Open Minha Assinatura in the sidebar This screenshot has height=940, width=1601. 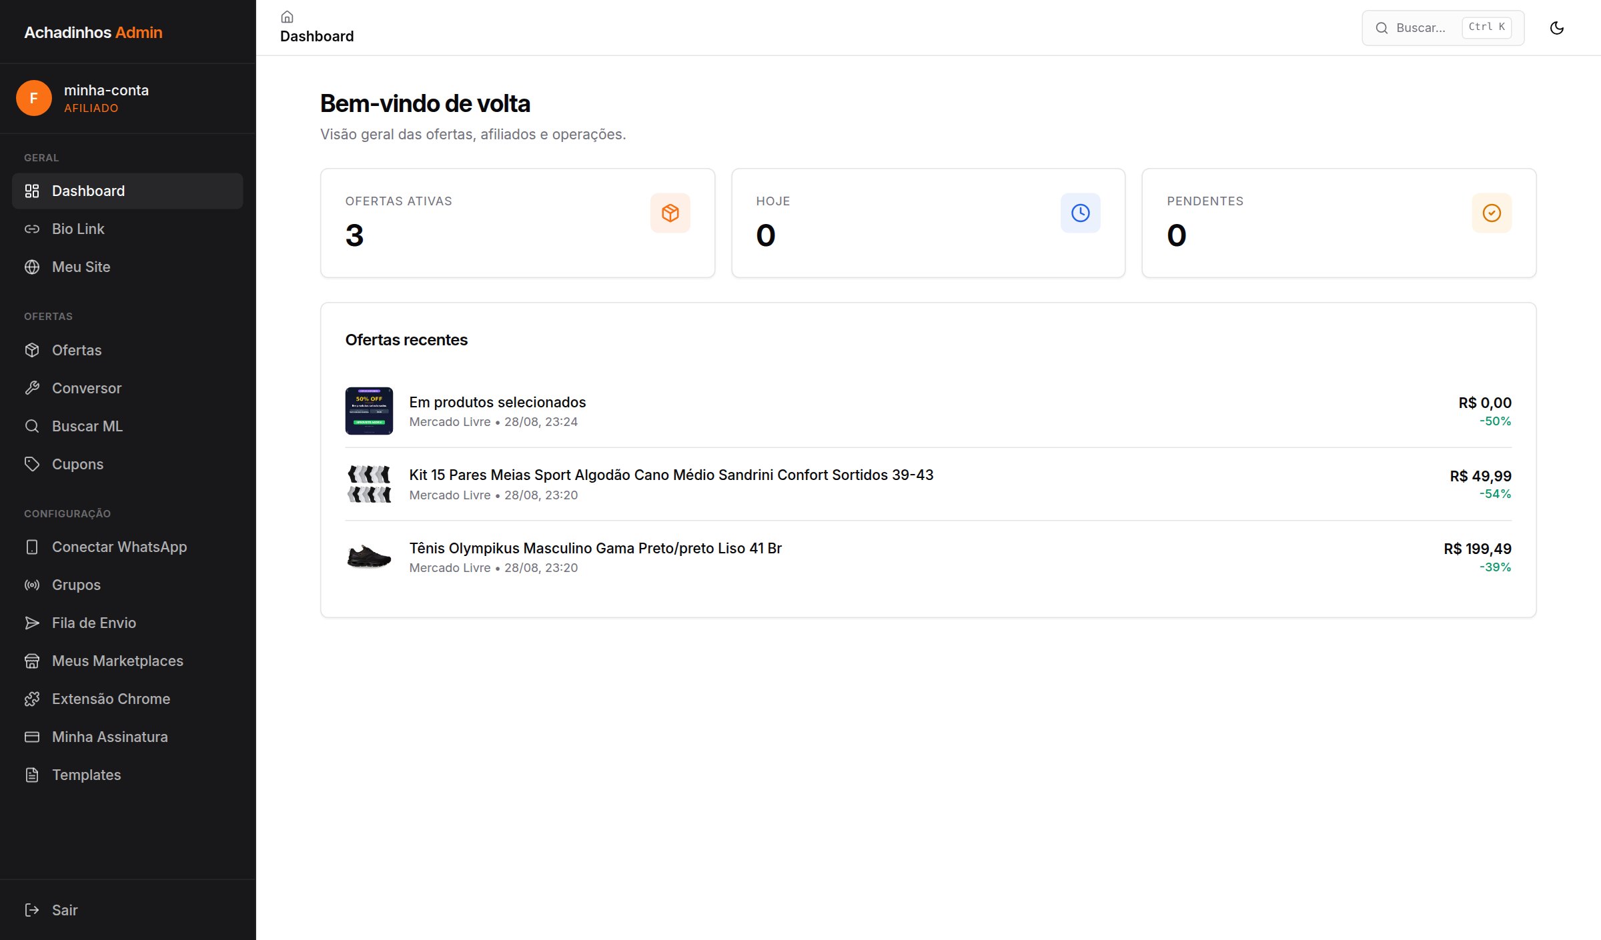pyautogui.click(x=127, y=737)
